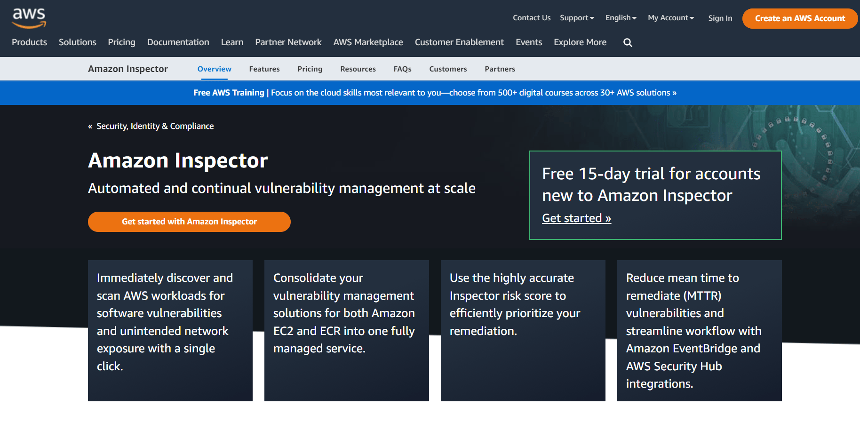This screenshot has height=422, width=860.
Task: Click Get started » free trial link
Action: (576, 218)
